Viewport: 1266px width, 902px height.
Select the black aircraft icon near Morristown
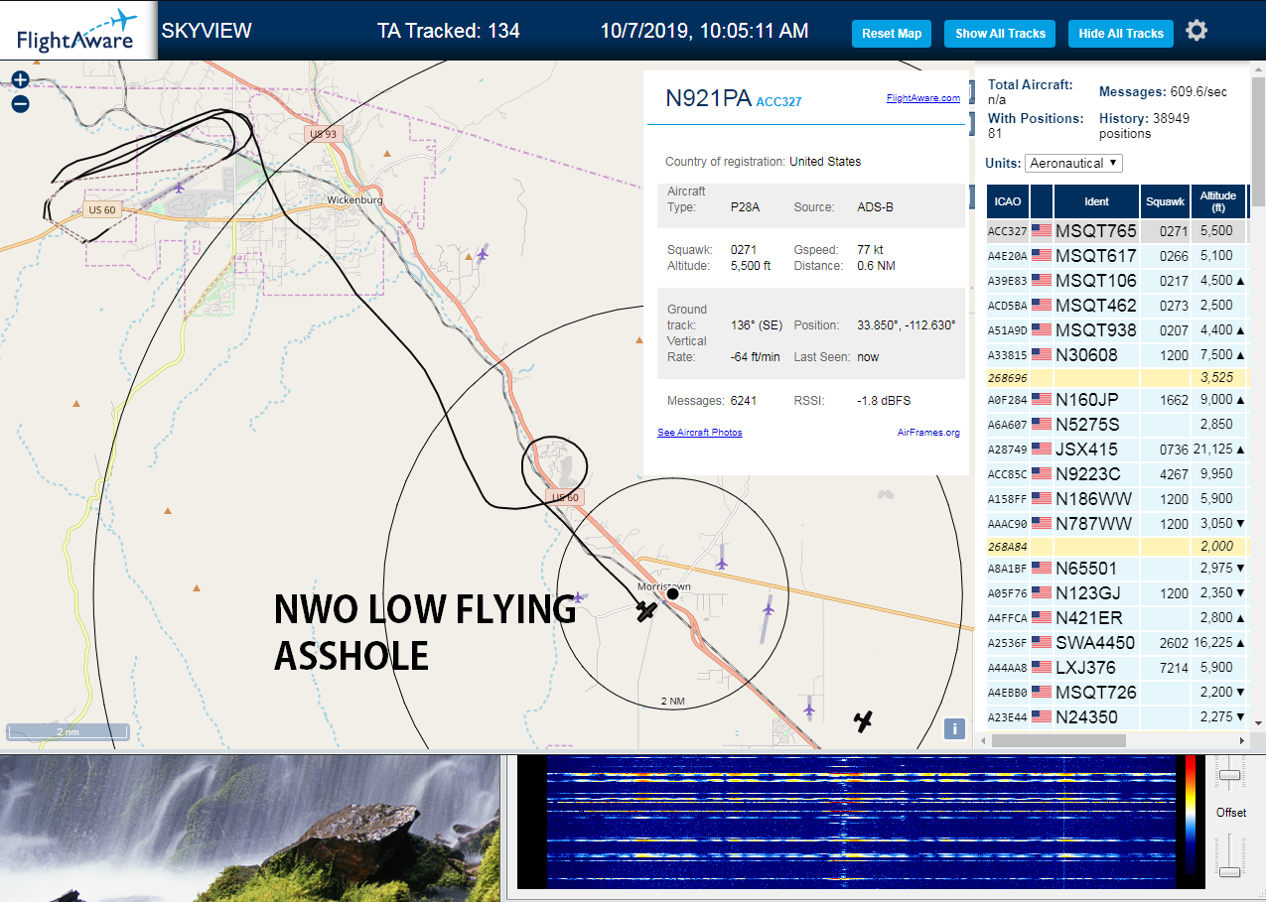646,611
